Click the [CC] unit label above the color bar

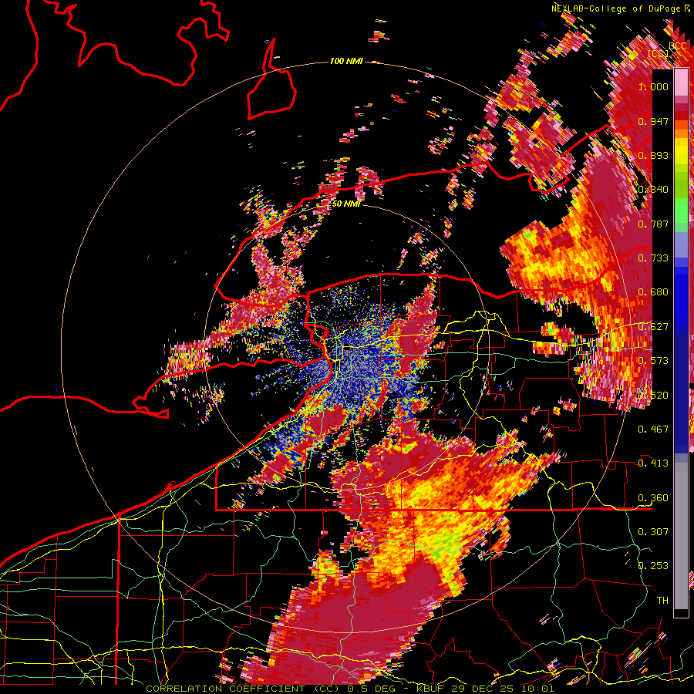coord(659,53)
